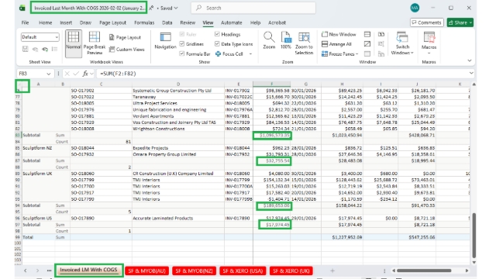Toggle the Ruler checkbox
Viewport: 496px width, 279px height.
click(182, 34)
